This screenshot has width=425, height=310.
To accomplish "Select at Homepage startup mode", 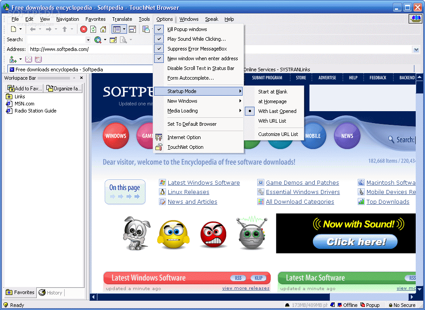I will 274,101.
